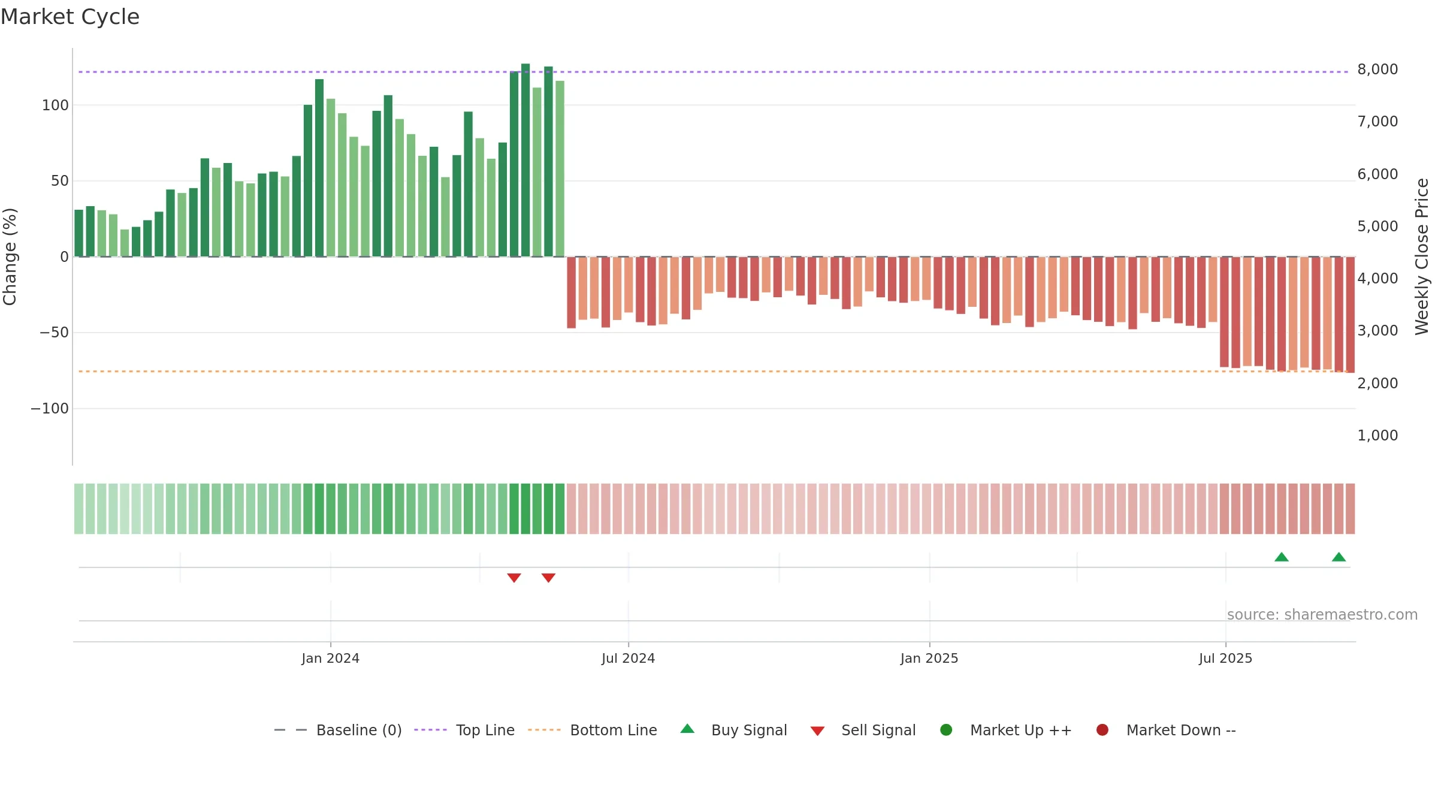Click the second red sell signal marker

click(x=548, y=578)
